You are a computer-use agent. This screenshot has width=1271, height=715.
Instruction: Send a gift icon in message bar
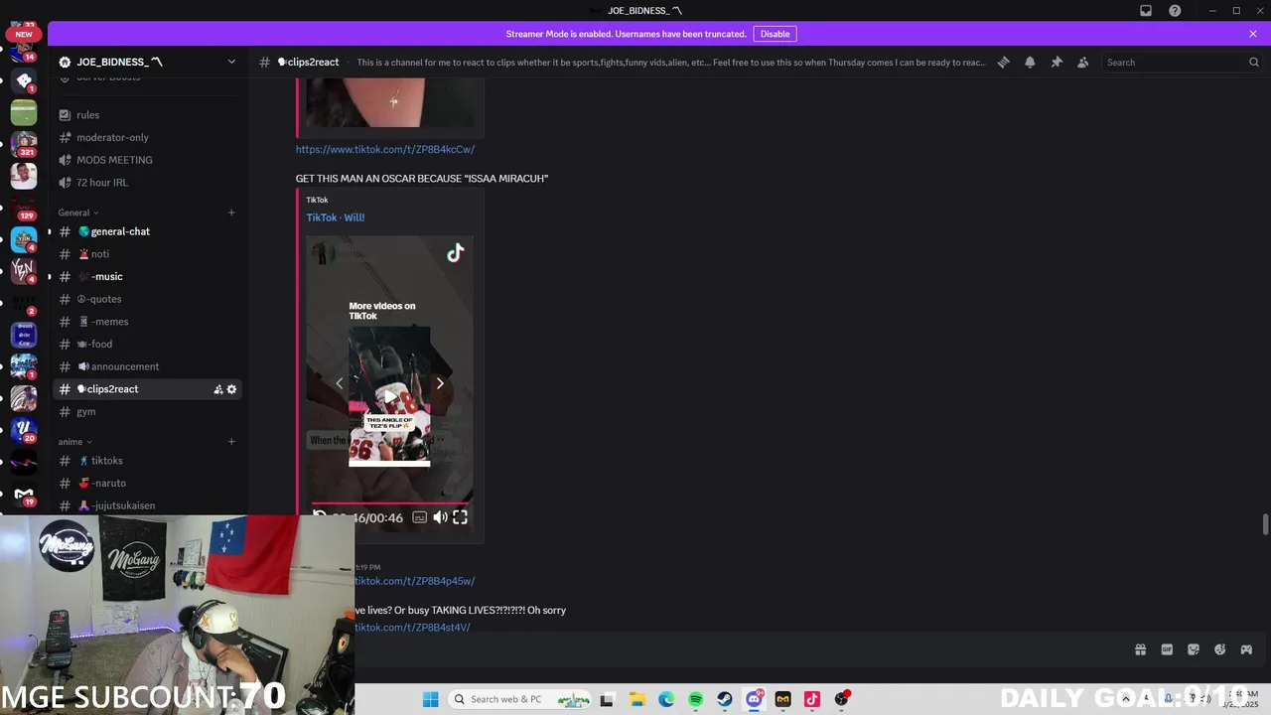pos(1140,649)
